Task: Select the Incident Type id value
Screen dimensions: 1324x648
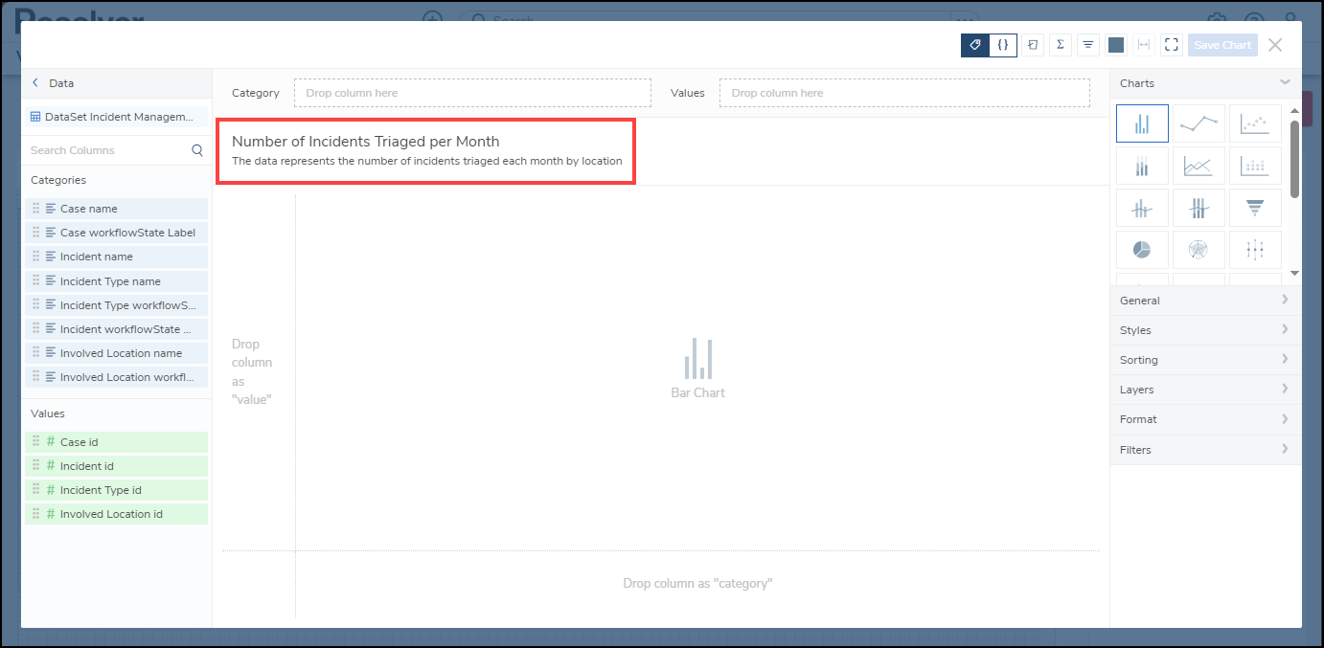Action: click(117, 490)
